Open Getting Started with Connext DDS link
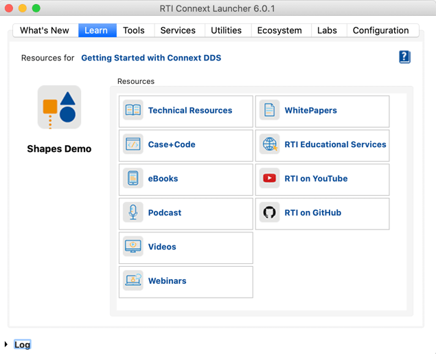This screenshot has width=436, height=354. click(151, 58)
